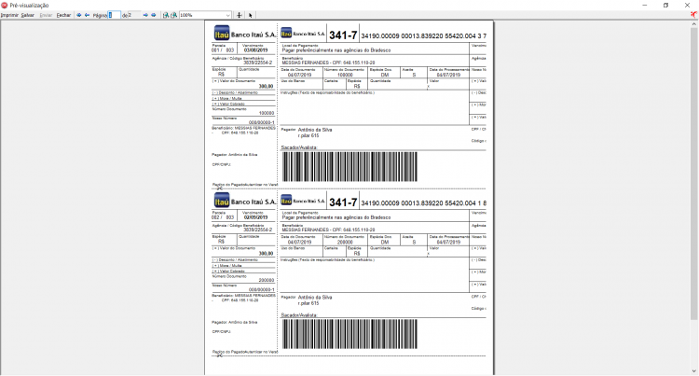
Task: Click the second boleto's bank code 341-7
Action: [x=343, y=202]
